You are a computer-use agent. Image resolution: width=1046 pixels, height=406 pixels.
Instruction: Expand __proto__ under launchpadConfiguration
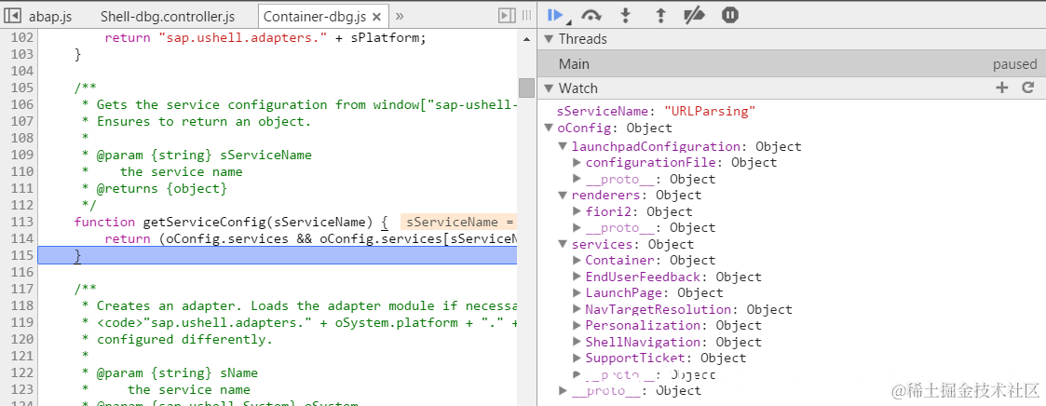pos(577,179)
